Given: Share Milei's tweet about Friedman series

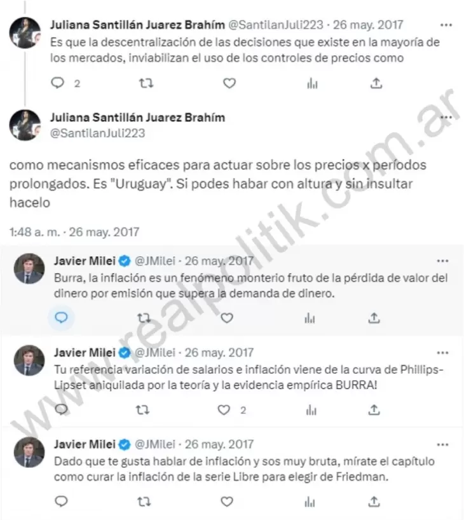Looking at the screenshot, I should point(374,501).
